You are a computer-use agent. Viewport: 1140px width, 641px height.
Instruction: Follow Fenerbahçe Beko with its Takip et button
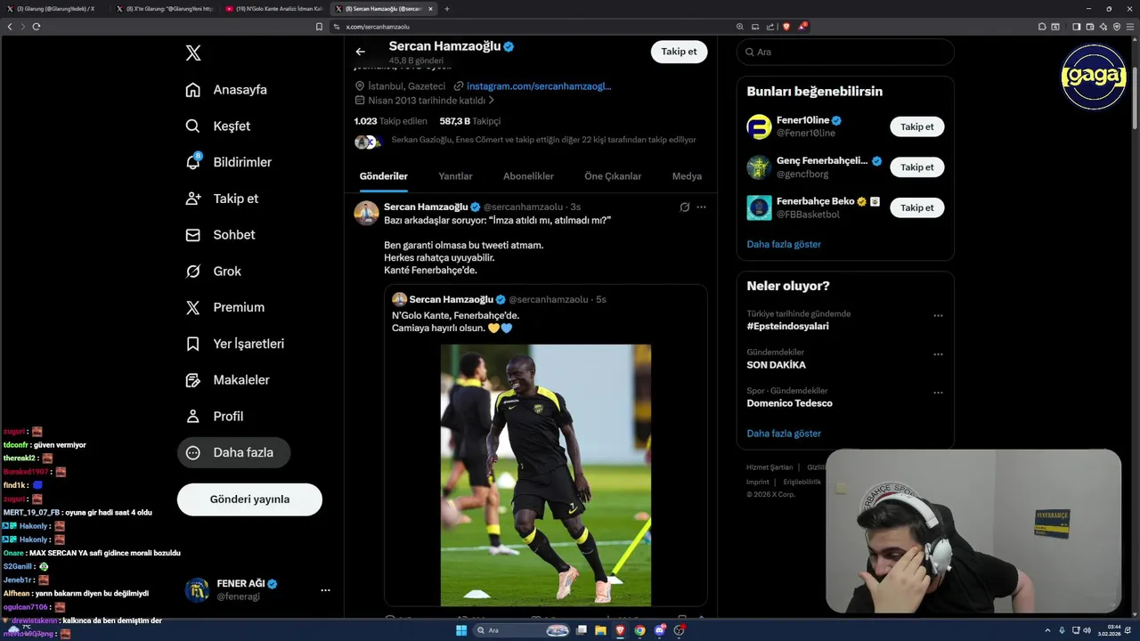click(916, 207)
